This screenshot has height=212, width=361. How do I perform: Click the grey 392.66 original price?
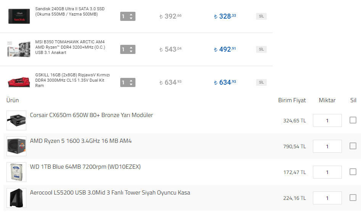pyautogui.click(x=170, y=16)
